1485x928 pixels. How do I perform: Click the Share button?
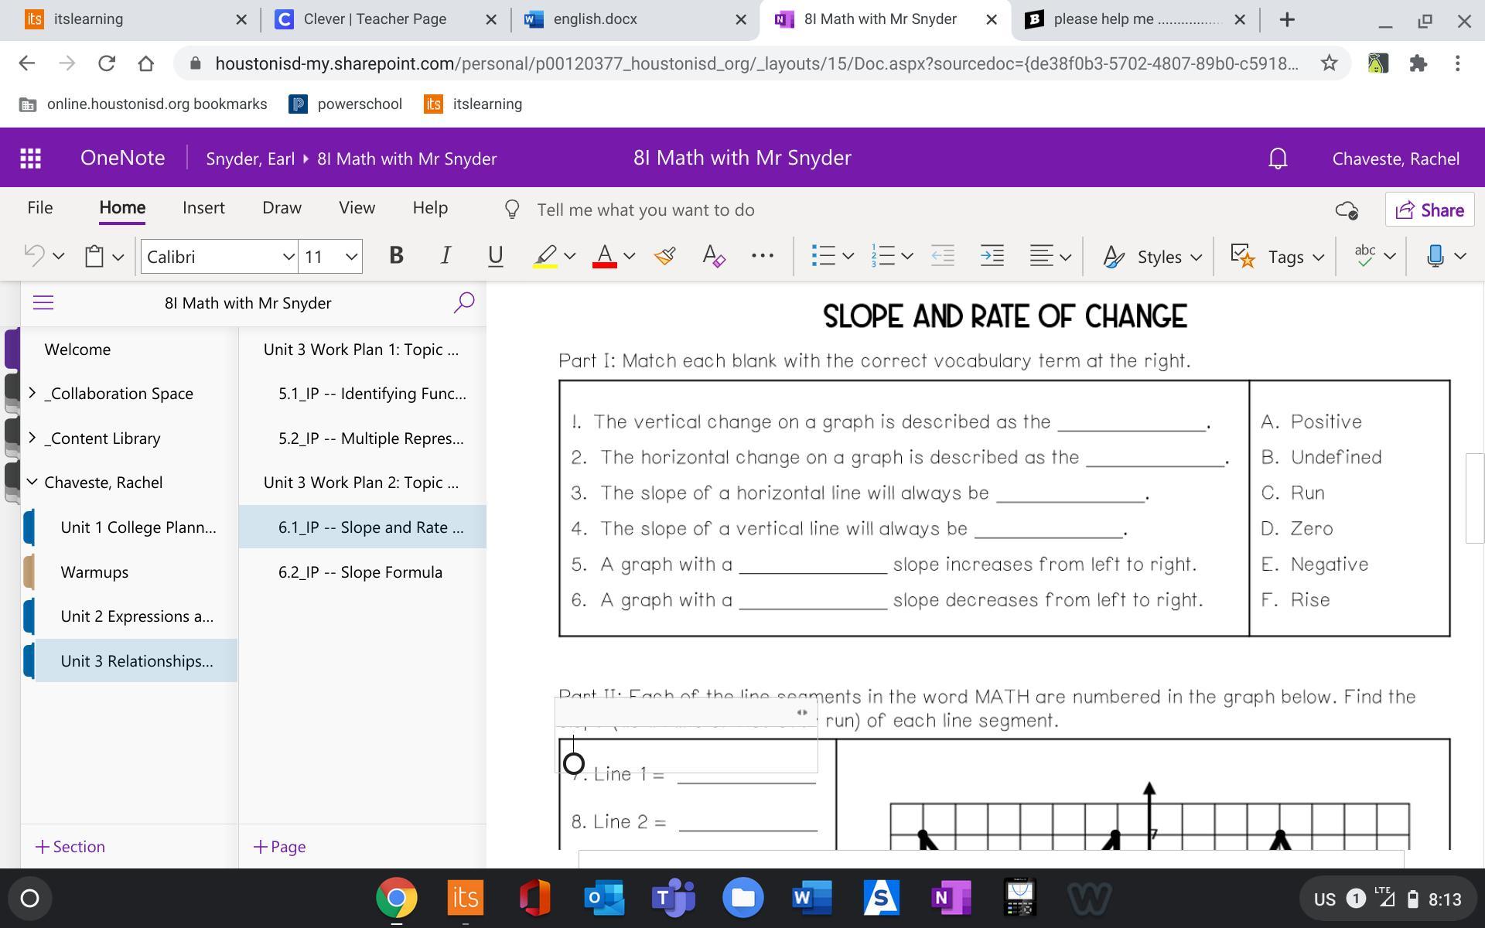[1429, 210]
